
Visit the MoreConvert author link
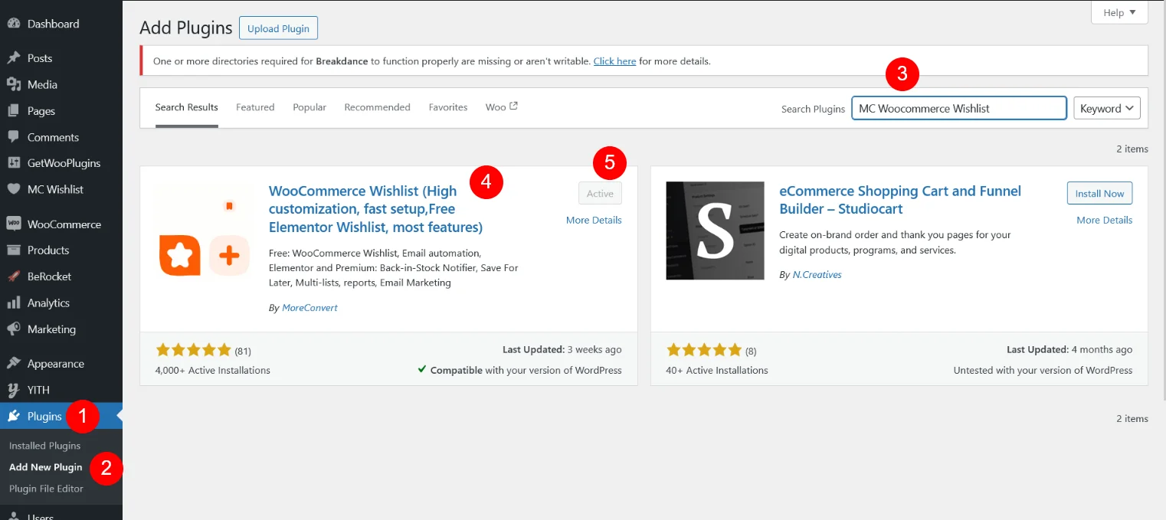point(310,307)
